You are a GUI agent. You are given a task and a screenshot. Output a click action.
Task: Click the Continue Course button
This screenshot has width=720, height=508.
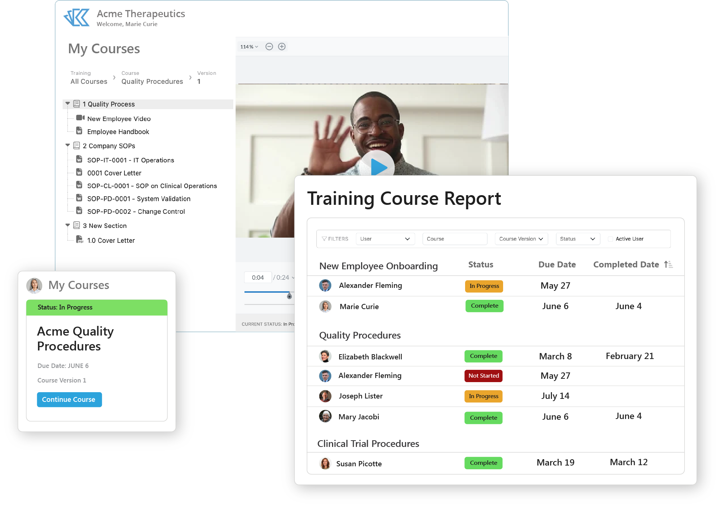69,399
